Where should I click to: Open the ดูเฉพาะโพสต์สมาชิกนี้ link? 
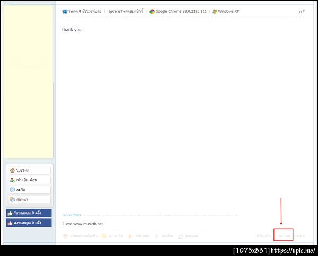click(126, 11)
